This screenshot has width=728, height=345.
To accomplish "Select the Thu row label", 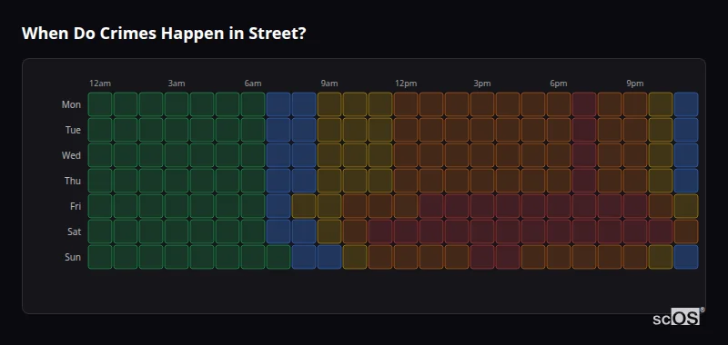I will (73, 181).
